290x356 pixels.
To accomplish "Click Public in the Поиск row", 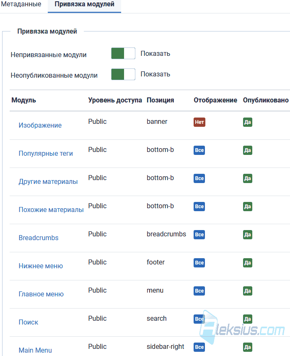I will pos(97,319).
